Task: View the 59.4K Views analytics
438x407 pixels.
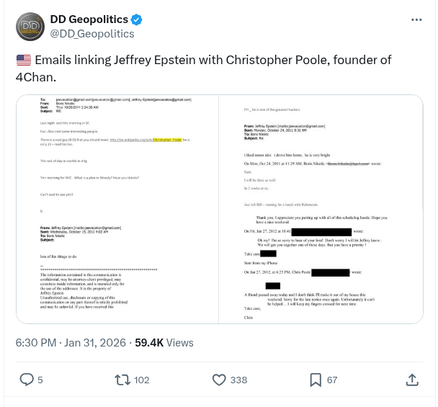Action: click(x=164, y=342)
